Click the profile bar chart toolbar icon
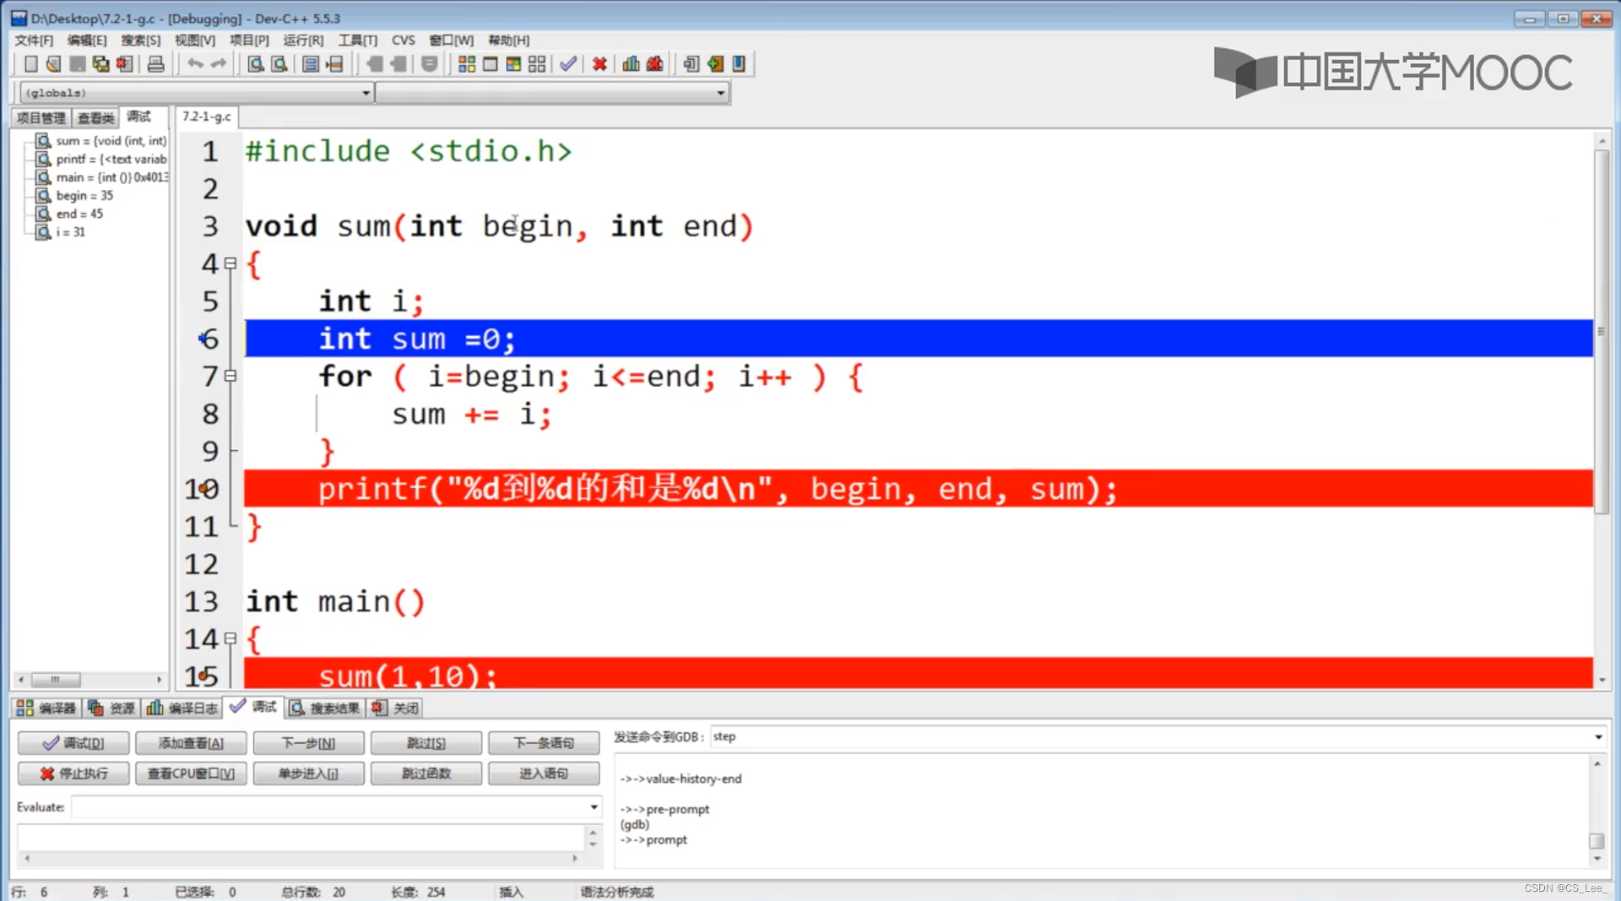This screenshot has height=901, width=1621. point(631,64)
